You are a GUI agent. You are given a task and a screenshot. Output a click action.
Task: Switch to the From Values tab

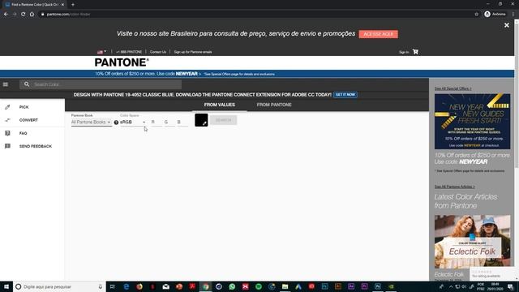220,105
